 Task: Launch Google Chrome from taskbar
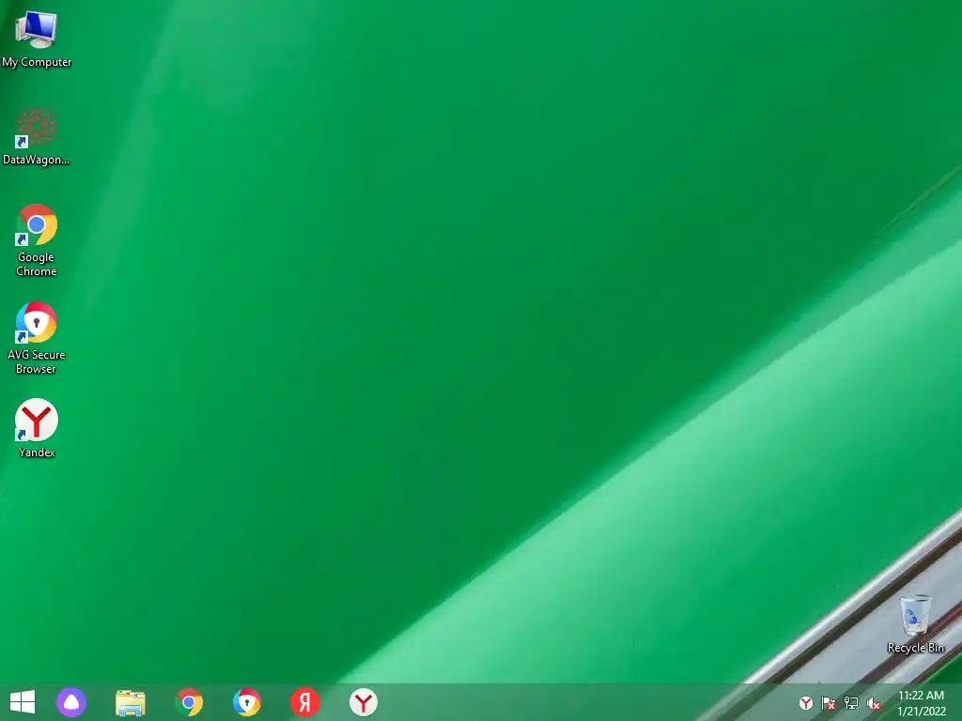pyautogui.click(x=189, y=702)
